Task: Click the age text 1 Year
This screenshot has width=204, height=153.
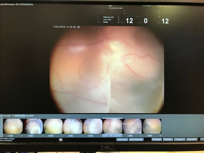Action: (x=159, y=6)
